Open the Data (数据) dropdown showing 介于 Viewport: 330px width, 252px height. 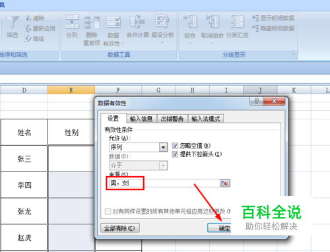click(163, 166)
